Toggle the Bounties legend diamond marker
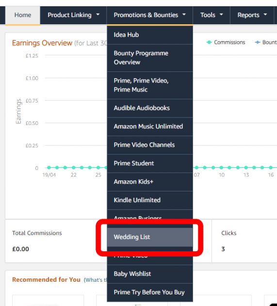This screenshot has height=306, width=277. coord(258,42)
